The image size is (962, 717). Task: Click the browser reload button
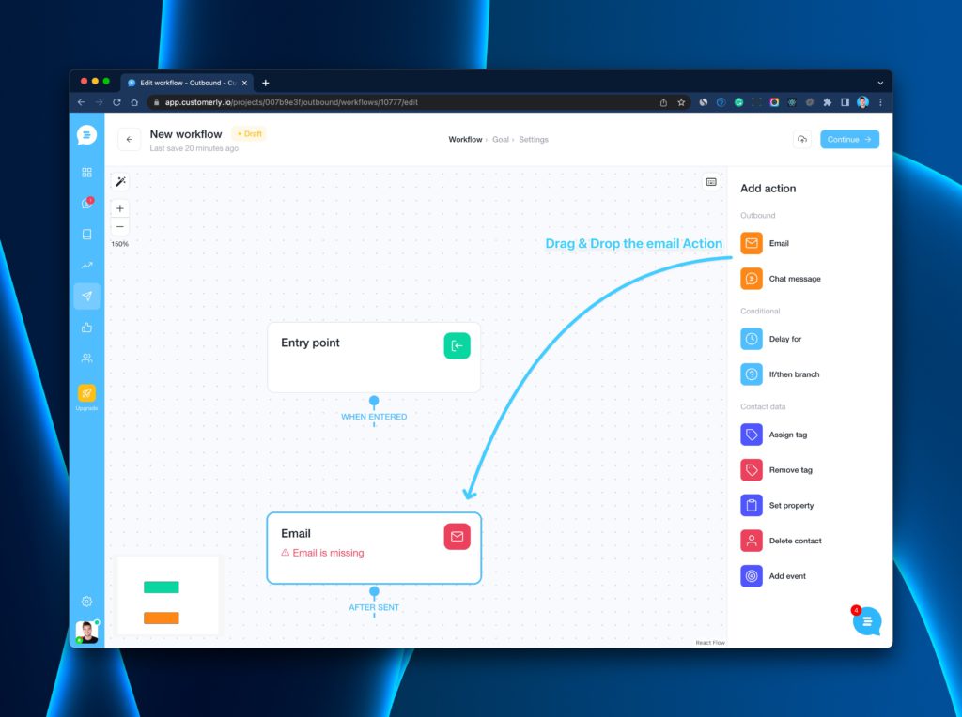[116, 102]
